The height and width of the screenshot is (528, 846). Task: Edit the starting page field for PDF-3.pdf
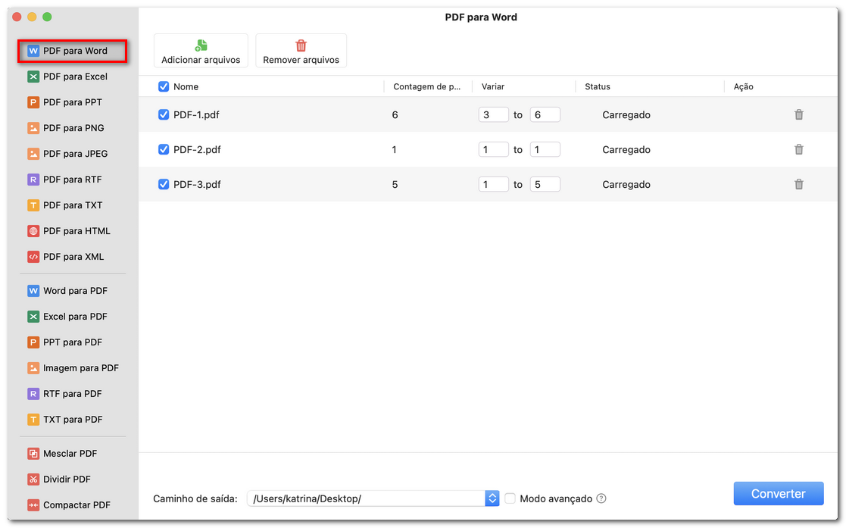pos(493,184)
